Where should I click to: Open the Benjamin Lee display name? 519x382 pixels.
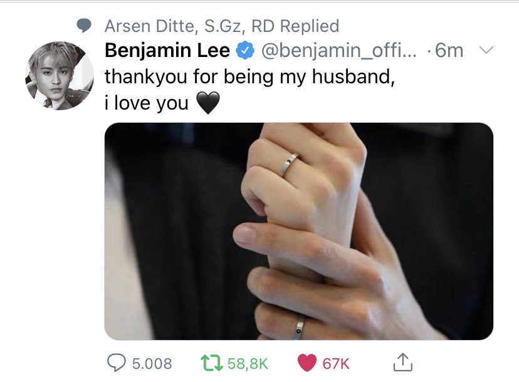[167, 50]
